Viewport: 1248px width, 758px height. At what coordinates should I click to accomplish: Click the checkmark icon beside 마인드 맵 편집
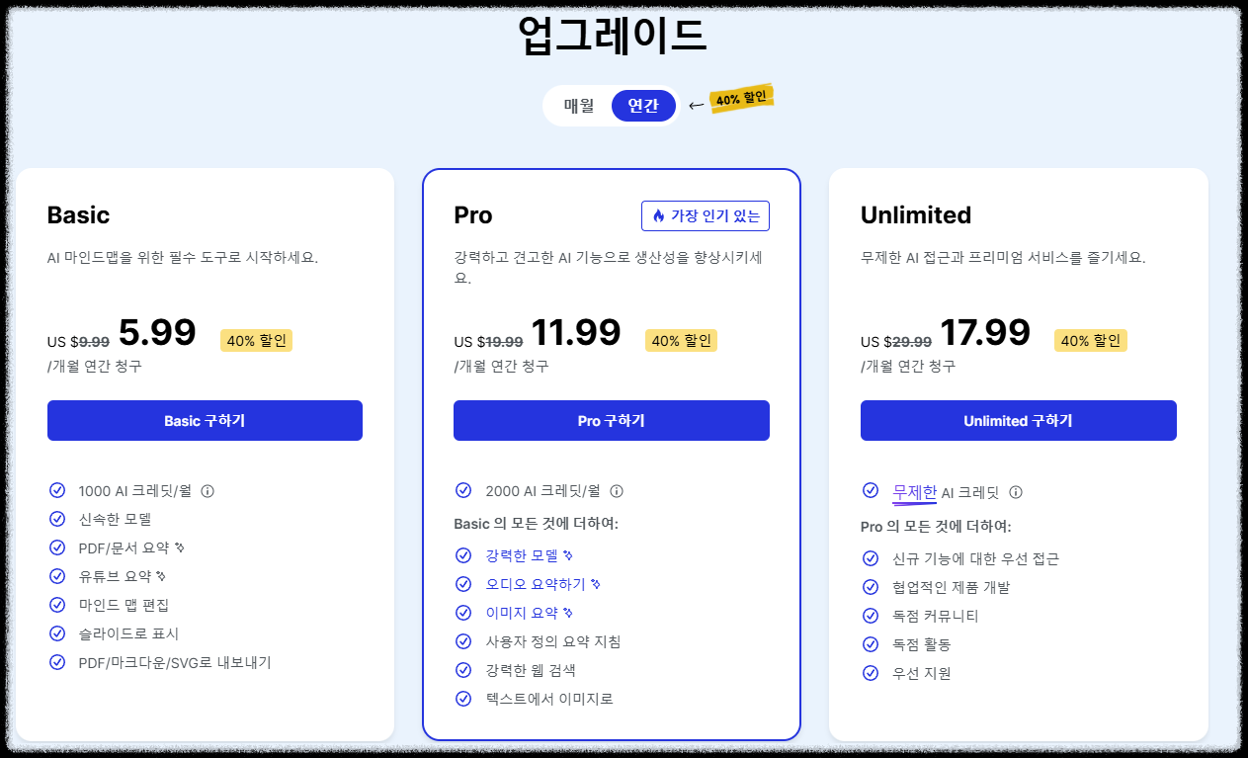[56, 603]
